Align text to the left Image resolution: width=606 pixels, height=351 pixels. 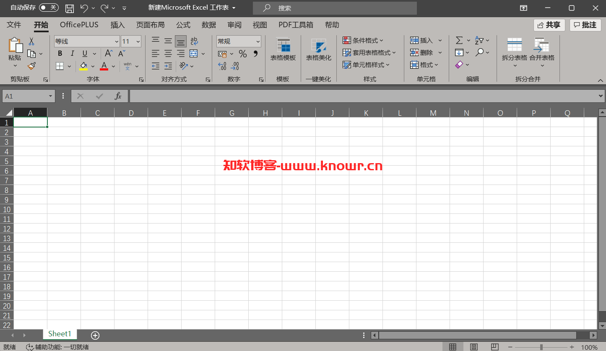156,53
